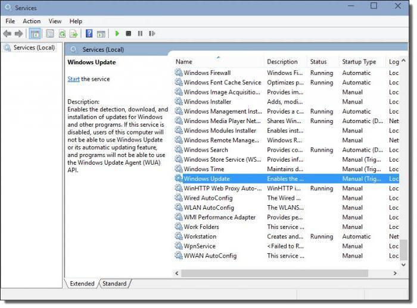This screenshot has height=308, width=417.
Task: Click horizontal scrollbar right arrow
Action: tap(395, 274)
